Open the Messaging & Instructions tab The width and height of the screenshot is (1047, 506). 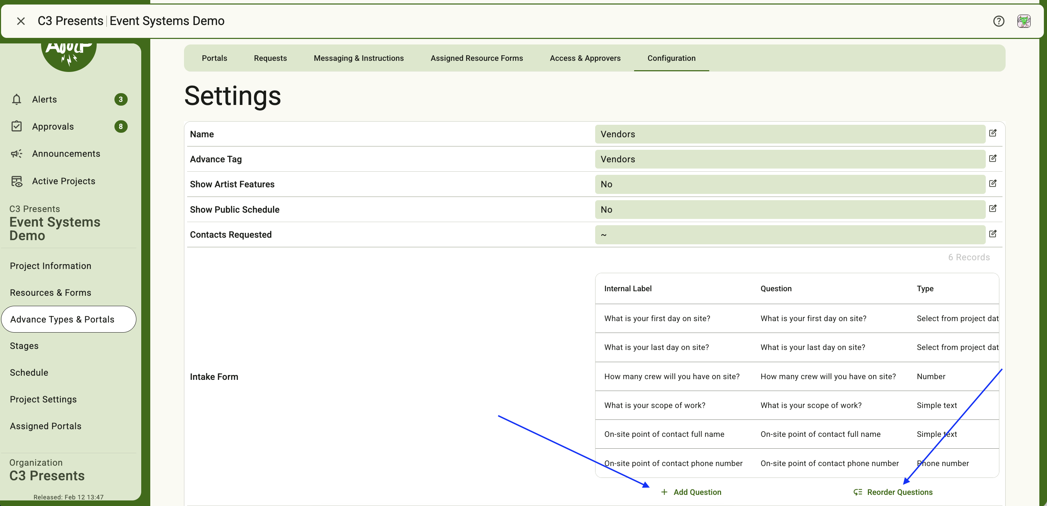point(359,58)
